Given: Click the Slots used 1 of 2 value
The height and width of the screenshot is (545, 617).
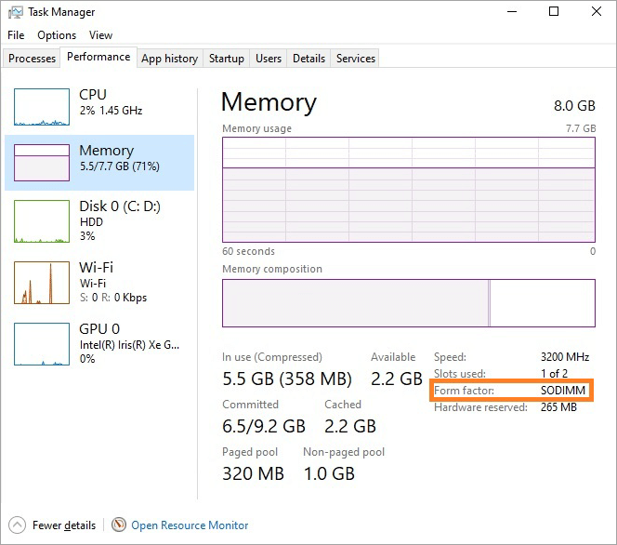Looking at the screenshot, I should [554, 373].
